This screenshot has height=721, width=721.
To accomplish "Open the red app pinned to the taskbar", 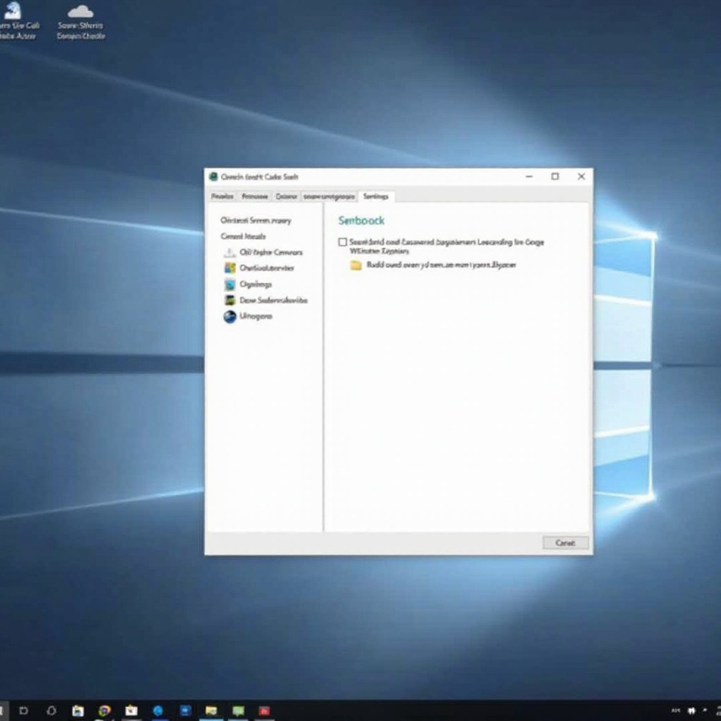I will (263, 710).
